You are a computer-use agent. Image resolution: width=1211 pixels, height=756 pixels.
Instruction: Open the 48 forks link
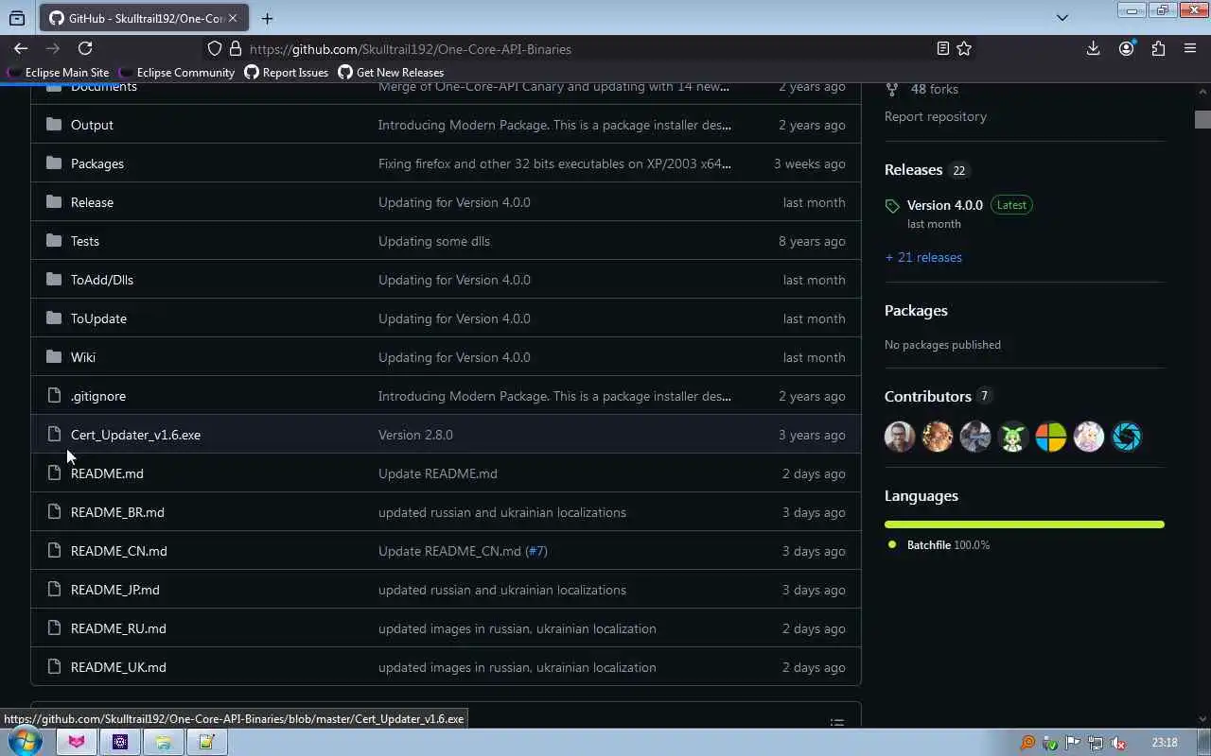(923, 89)
